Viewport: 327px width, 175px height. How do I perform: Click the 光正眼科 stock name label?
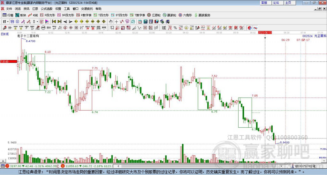[320, 36]
